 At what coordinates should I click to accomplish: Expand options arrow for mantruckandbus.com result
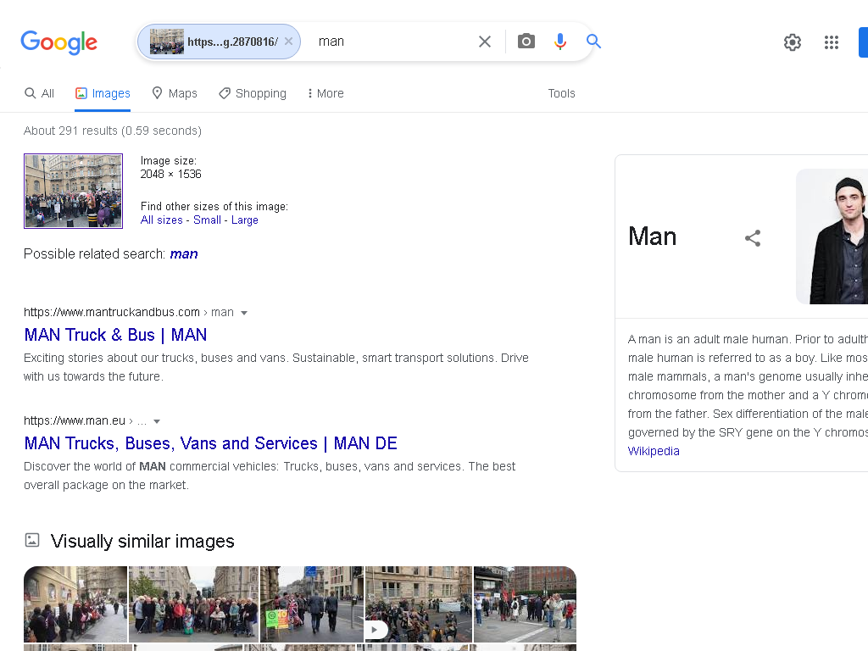(244, 313)
